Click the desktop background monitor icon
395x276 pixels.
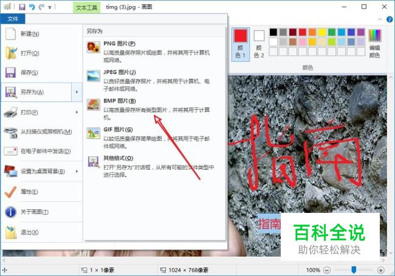pos(11,171)
